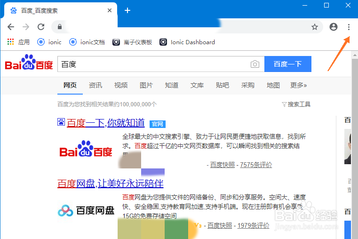Switch to the 文库 tab
This screenshot has width=358, height=239.
197,85
